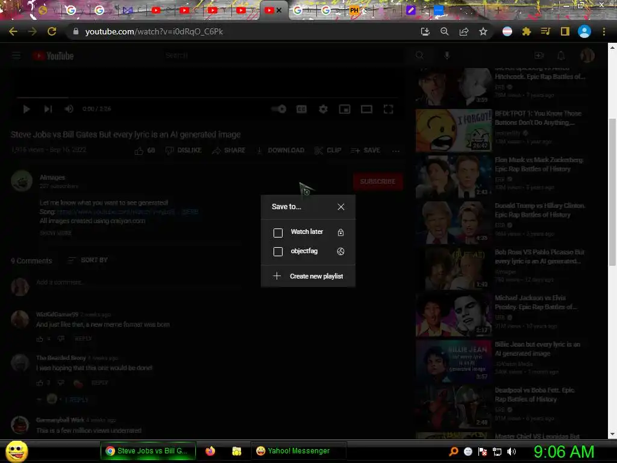Click the voice search microphone icon
This screenshot has height=463, width=617.
pos(447,56)
